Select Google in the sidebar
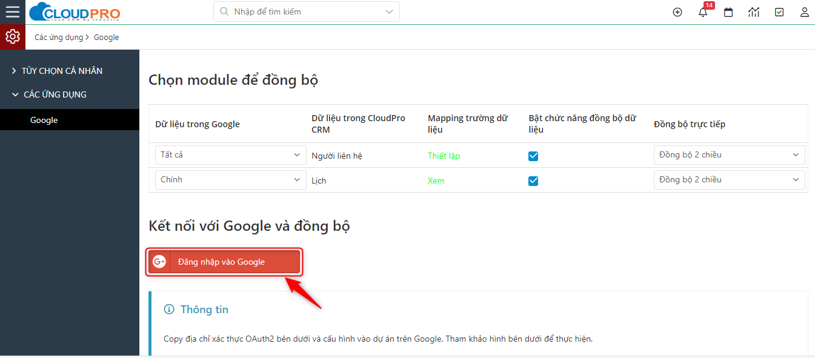This screenshot has width=815, height=358. [70, 120]
